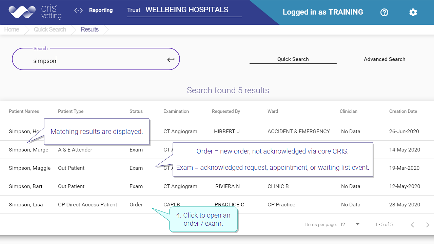Click the CRIS vetting logo
This screenshot has width=434, height=244.
click(35, 12)
